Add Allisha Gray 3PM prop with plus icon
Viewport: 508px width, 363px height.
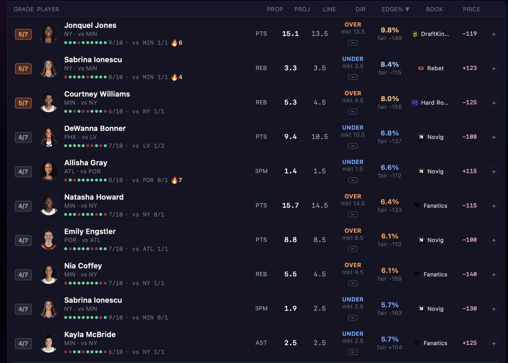click(x=494, y=171)
